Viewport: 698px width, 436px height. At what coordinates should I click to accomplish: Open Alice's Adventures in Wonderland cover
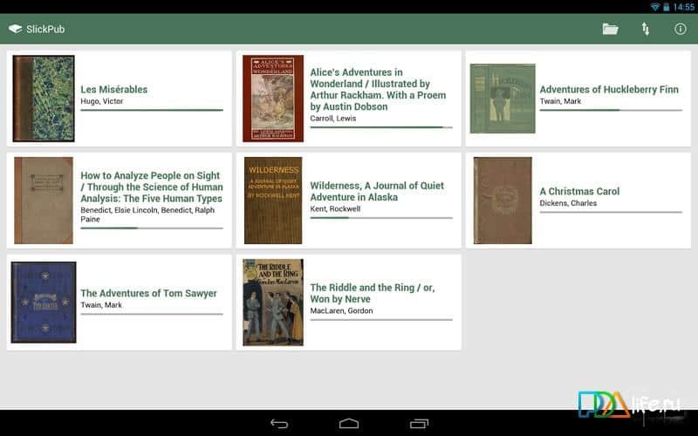[273, 99]
